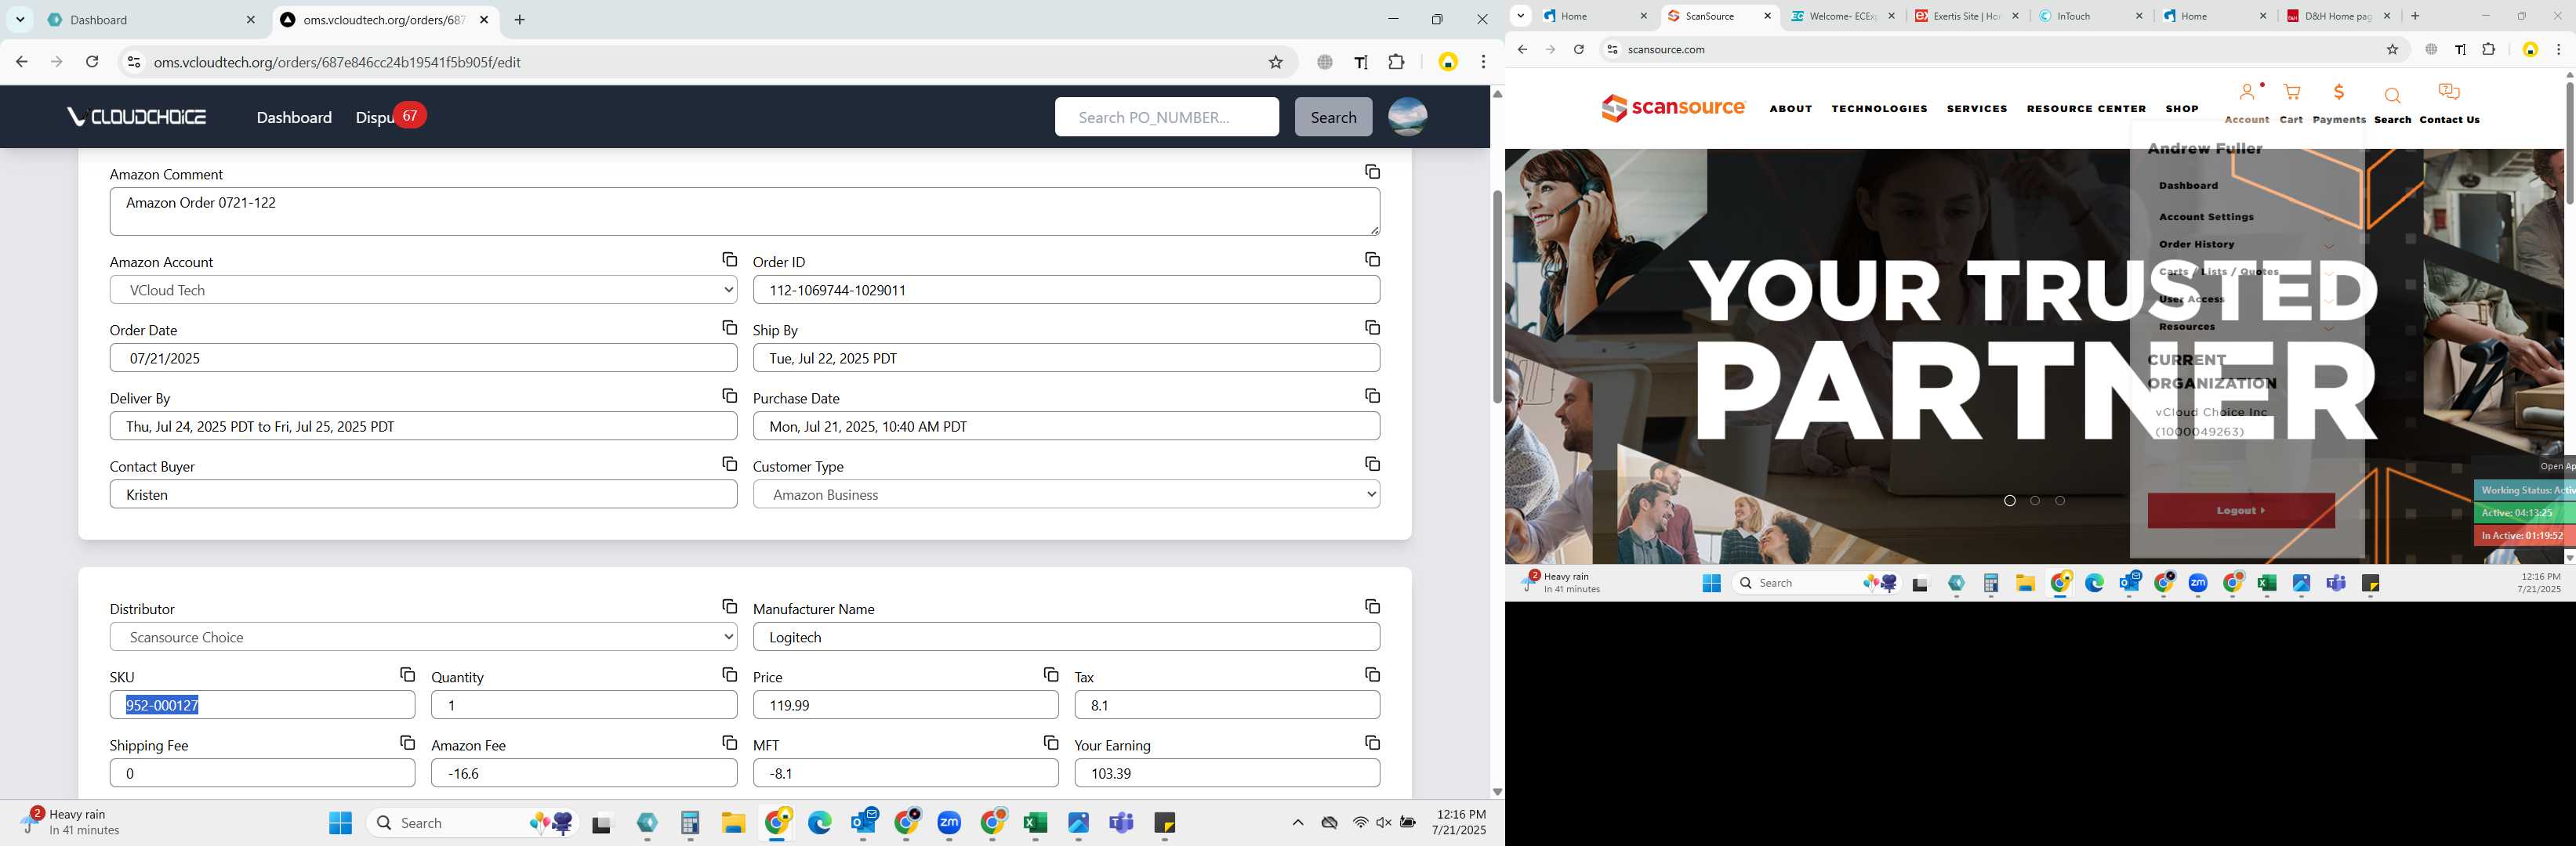Show hidden system tray icons chevron
The height and width of the screenshot is (846, 2576).
pos(1297,823)
